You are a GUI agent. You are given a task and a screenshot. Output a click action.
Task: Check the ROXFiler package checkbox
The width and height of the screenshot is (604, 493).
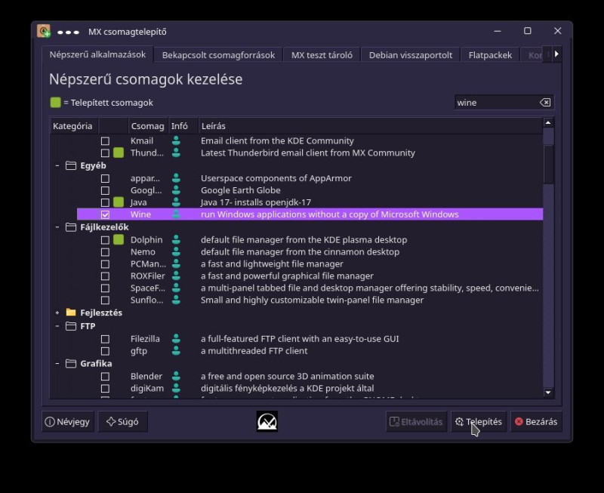(105, 276)
